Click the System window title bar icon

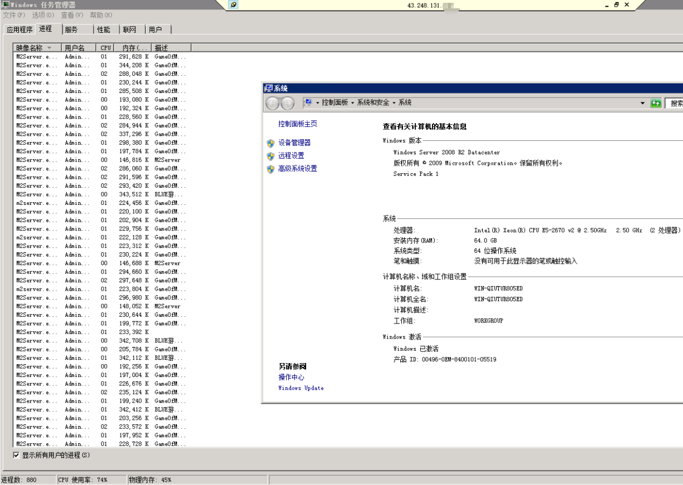[268, 88]
